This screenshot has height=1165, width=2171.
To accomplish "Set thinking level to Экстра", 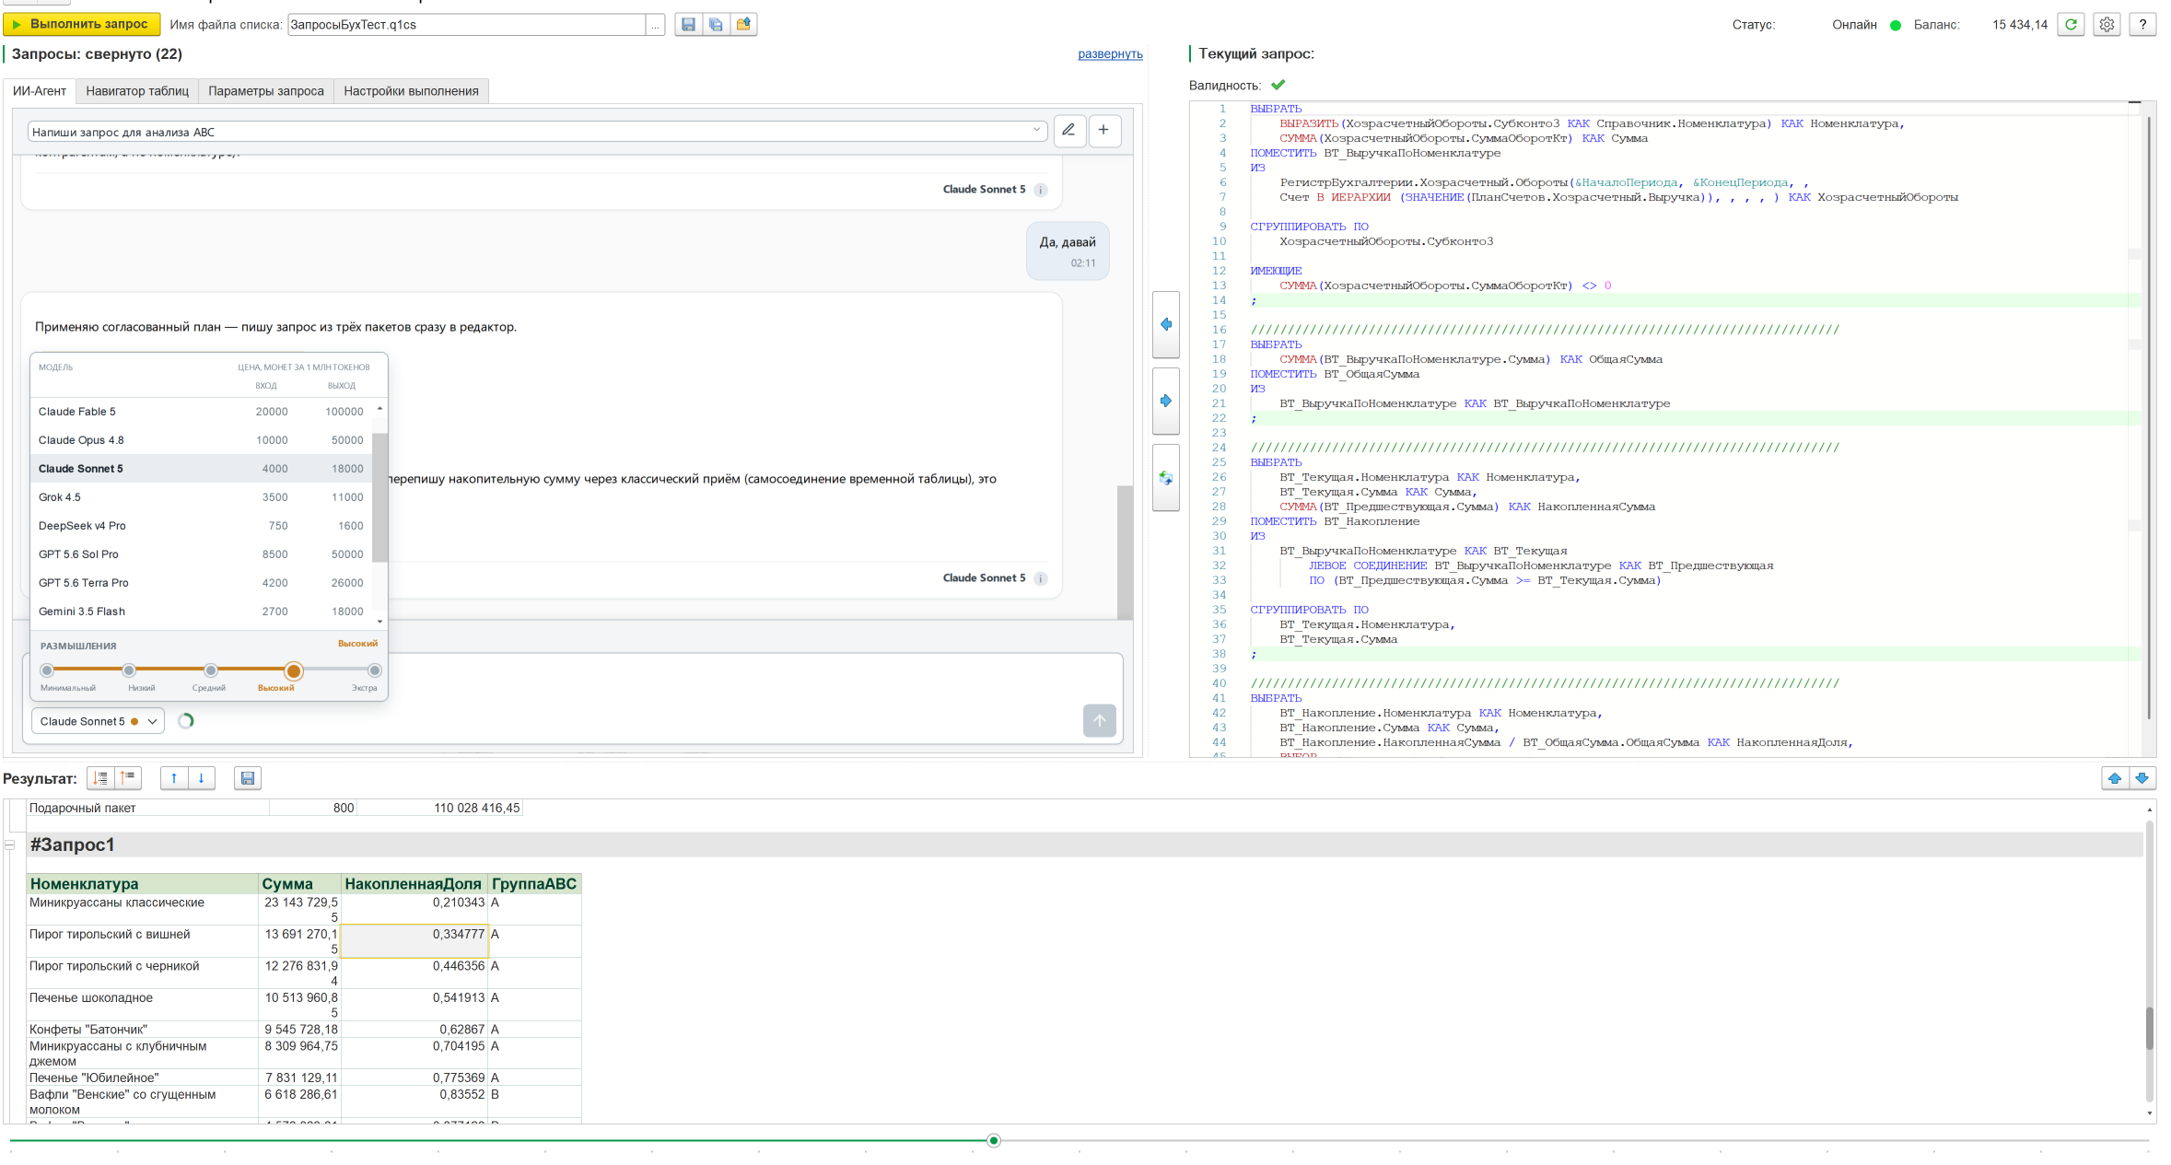I will click(x=374, y=670).
